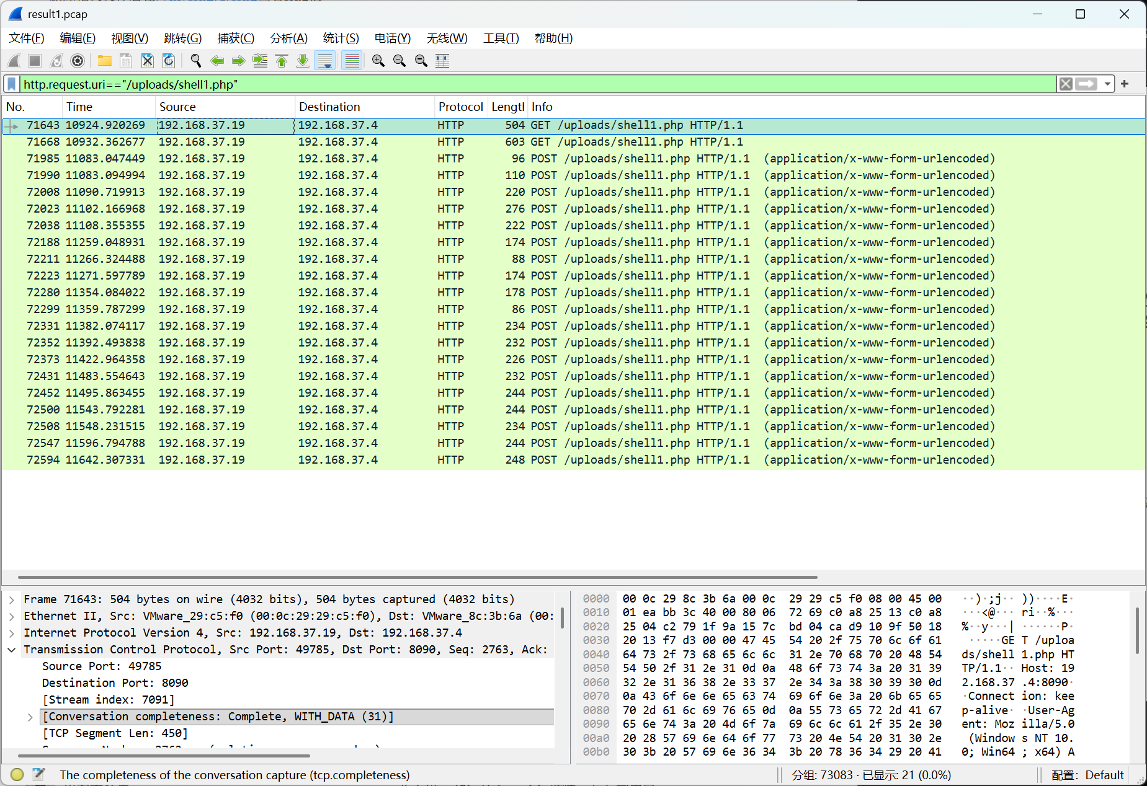Image resolution: width=1147 pixels, height=786 pixels.
Task: Open a capture file with folder icon
Action: 104,61
